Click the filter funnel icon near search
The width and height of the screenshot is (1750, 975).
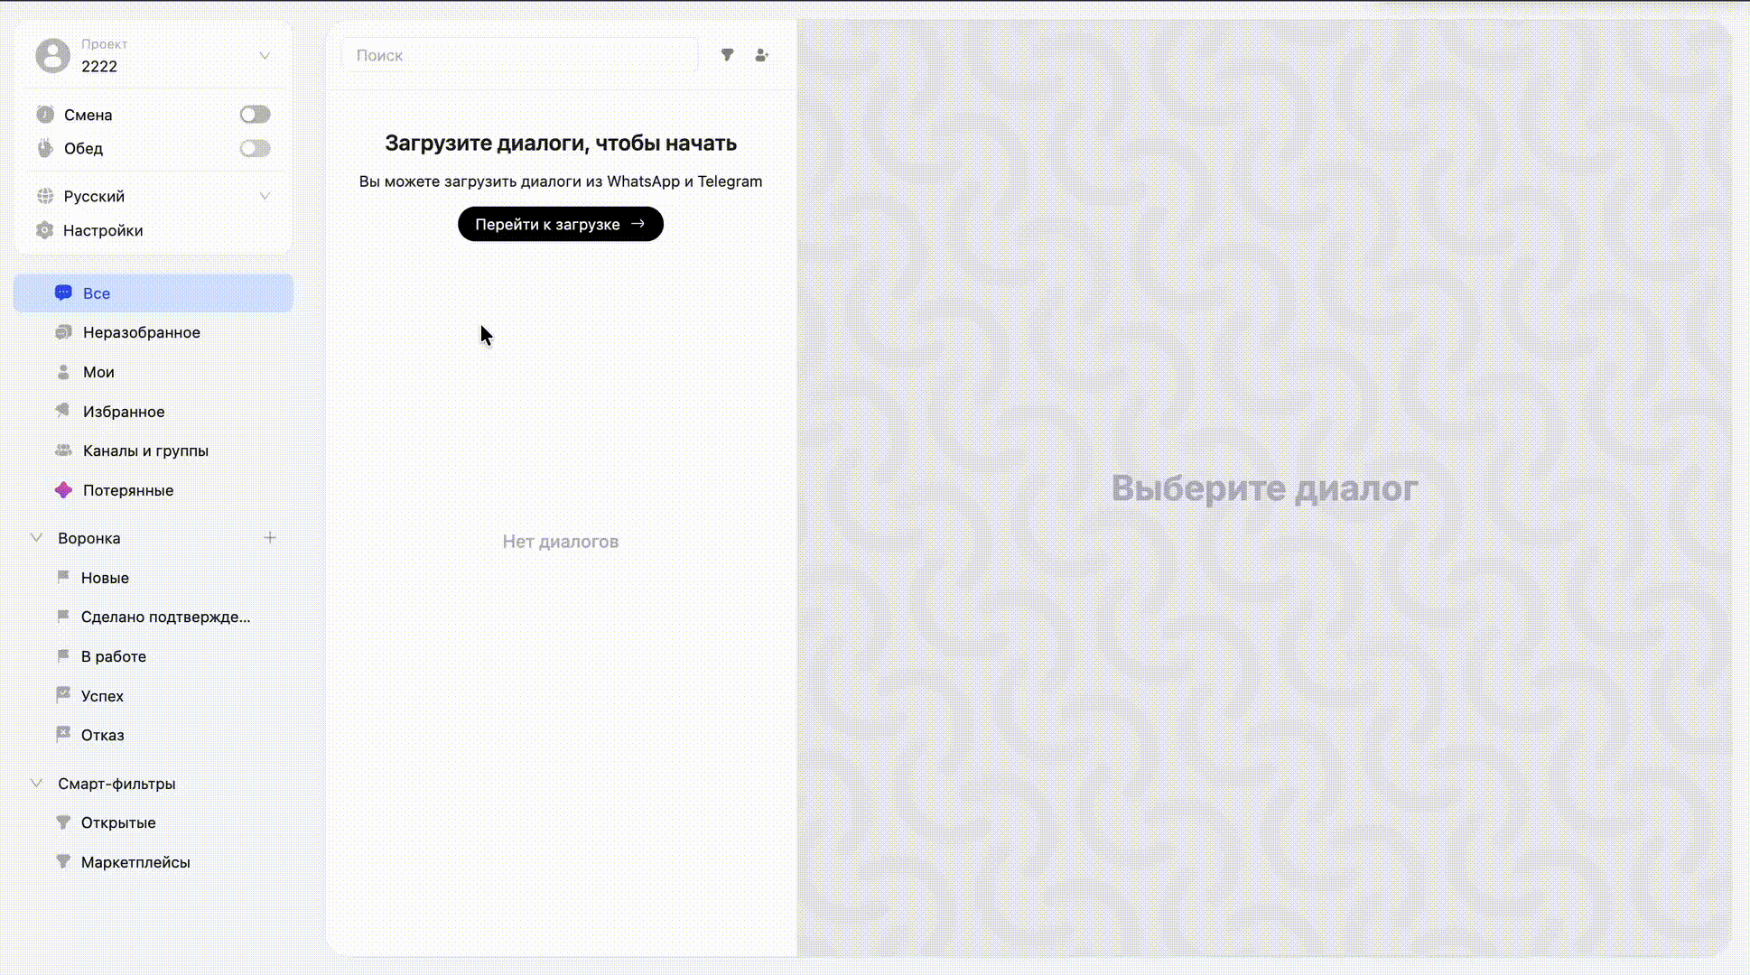[x=727, y=55]
